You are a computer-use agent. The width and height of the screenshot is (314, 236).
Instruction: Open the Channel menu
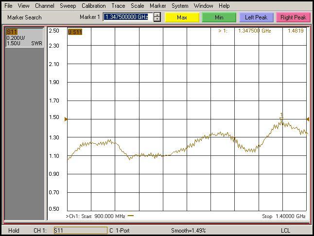[44, 6]
